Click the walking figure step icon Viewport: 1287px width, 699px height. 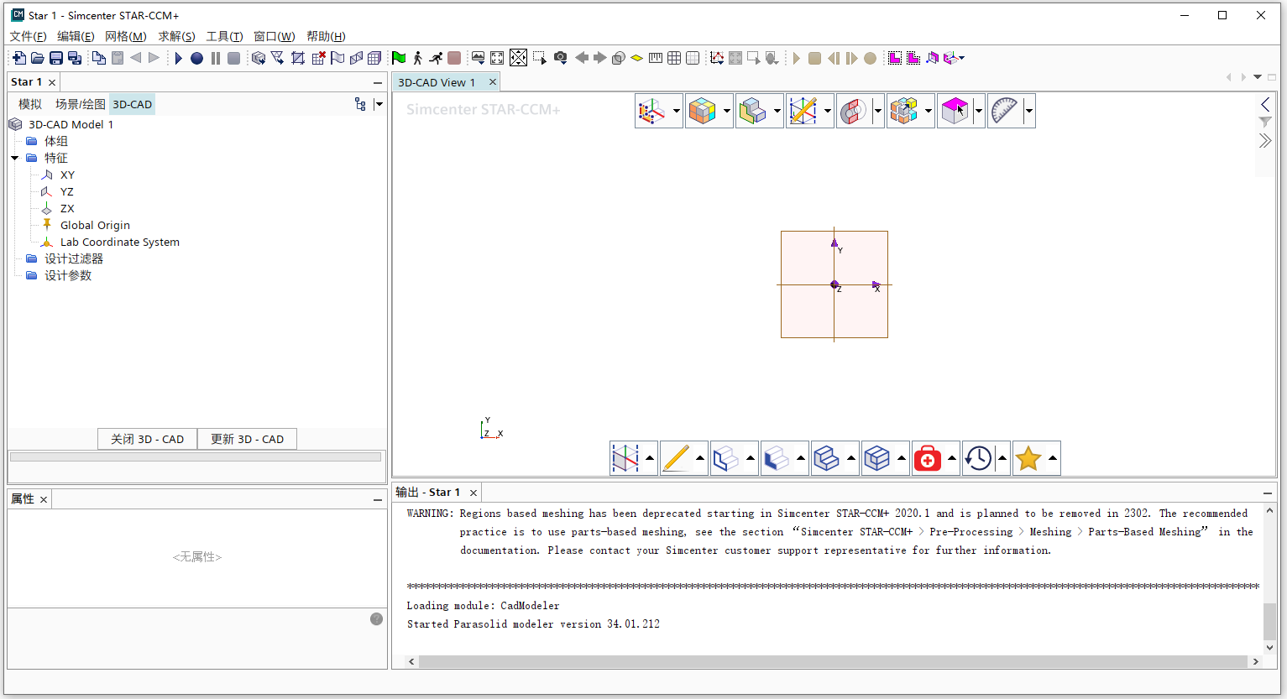[x=417, y=58]
